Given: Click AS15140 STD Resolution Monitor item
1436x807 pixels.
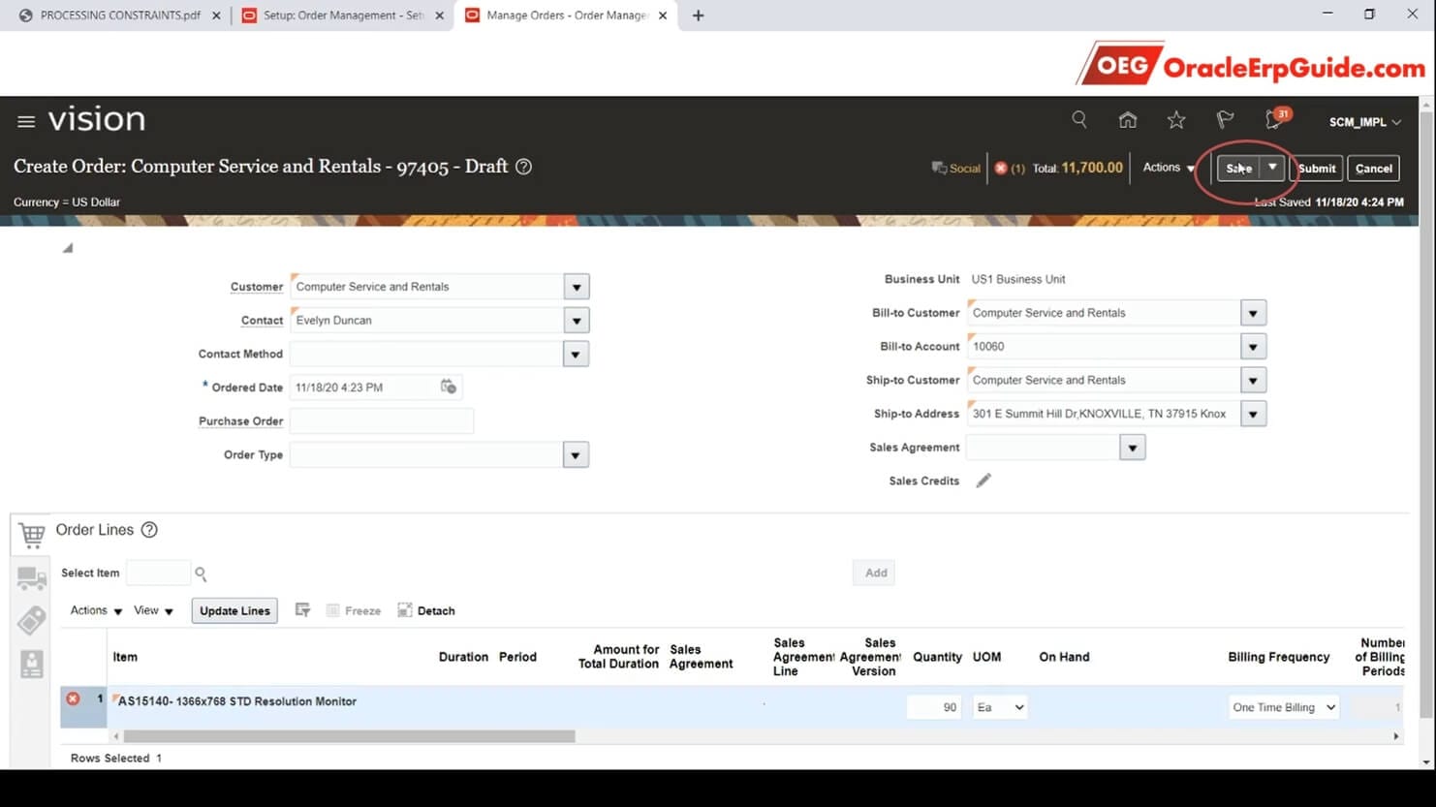Looking at the screenshot, I should pyautogui.click(x=237, y=701).
